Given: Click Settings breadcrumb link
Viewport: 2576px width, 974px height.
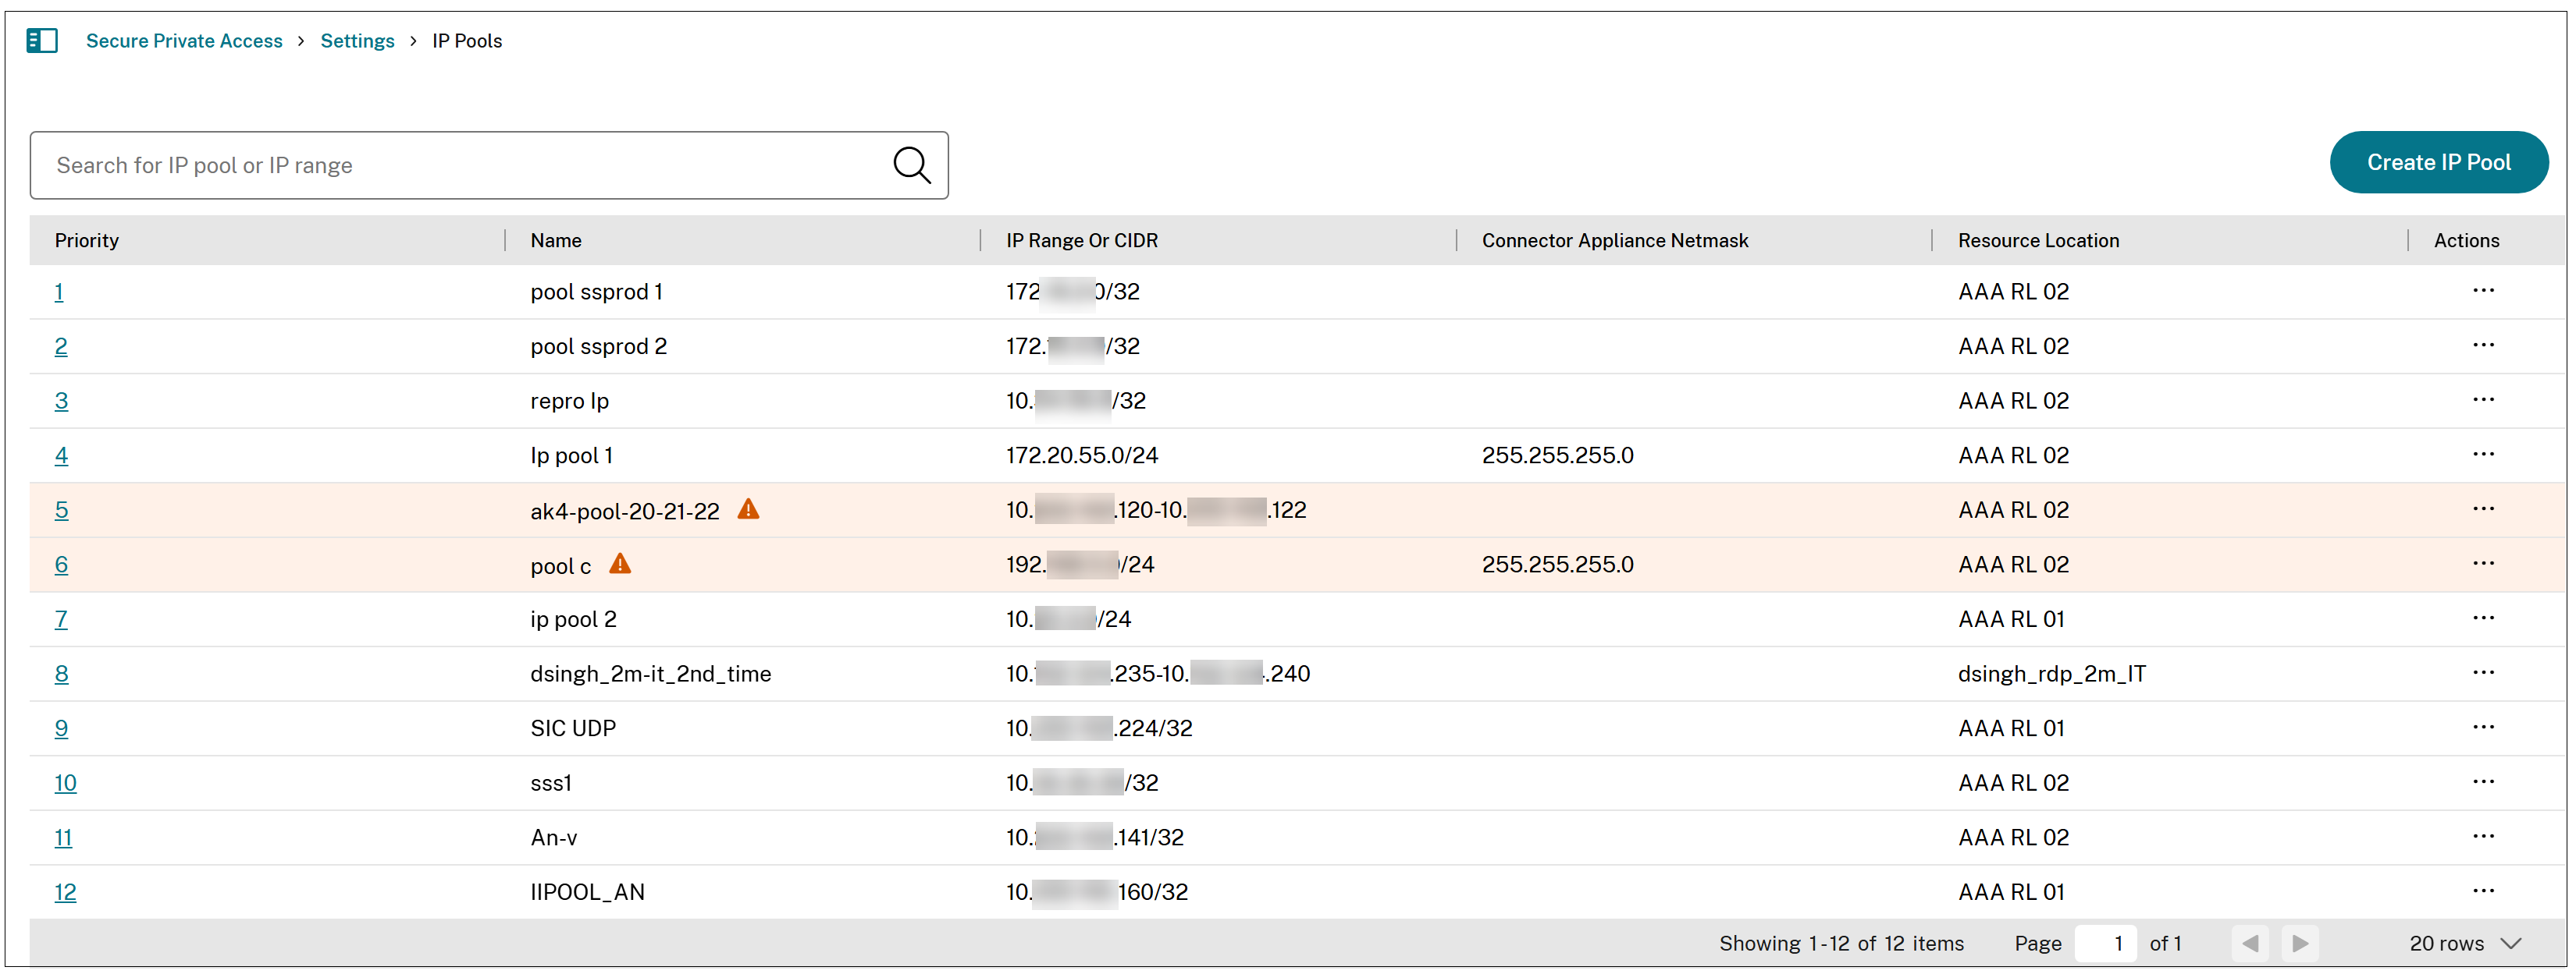Looking at the screenshot, I should click(357, 41).
